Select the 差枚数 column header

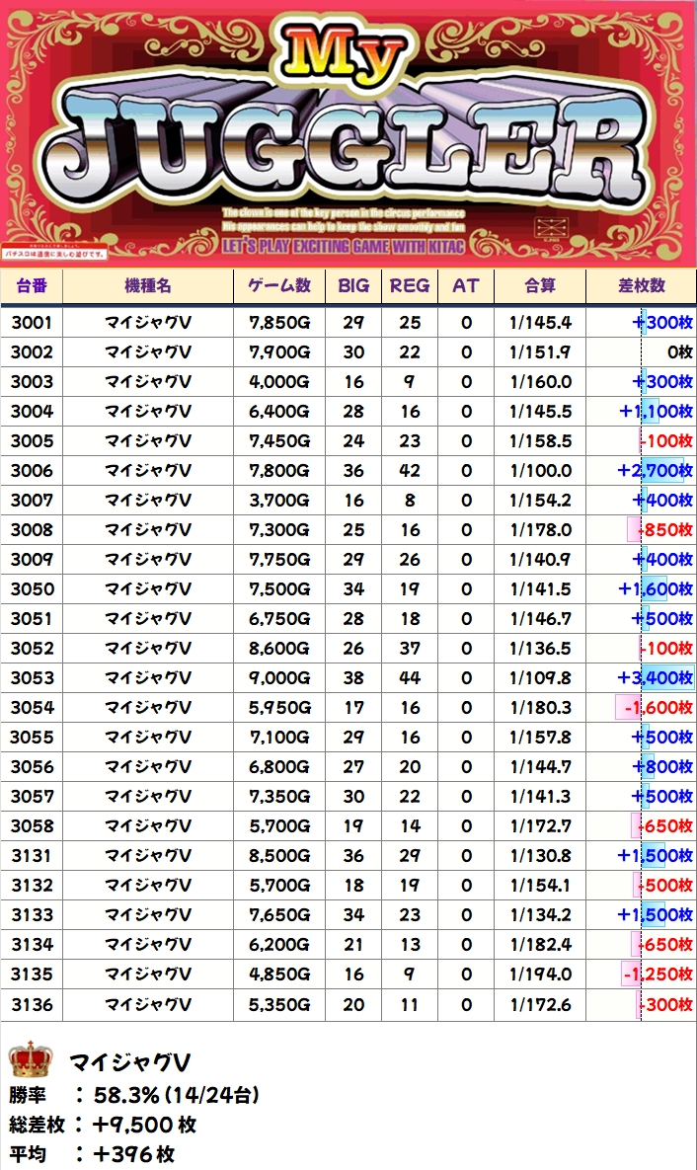click(x=641, y=285)
